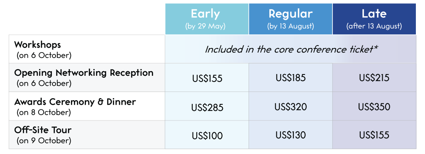
Task: Click the Regular column header
Action: [x=291, y=19]
